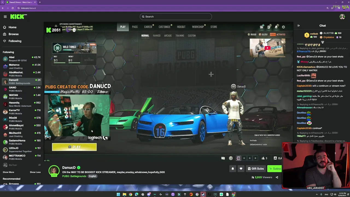Viewport: 350px width, 197px height.
Task: Click the English language tag
Action: [x=92, y=176]
